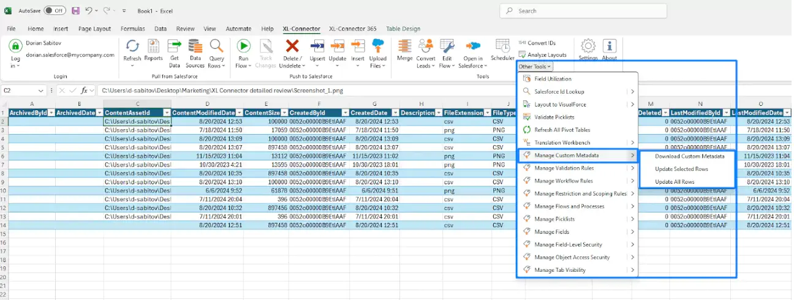Viewport: 794px width, 300px height.
Task: Select column D header
Action: click(207, 104)
